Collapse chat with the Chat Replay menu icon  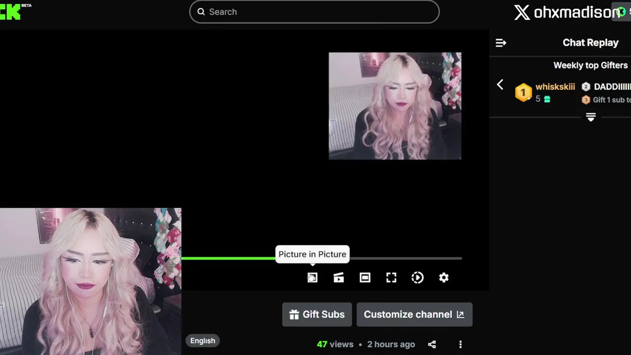(501, 43)
